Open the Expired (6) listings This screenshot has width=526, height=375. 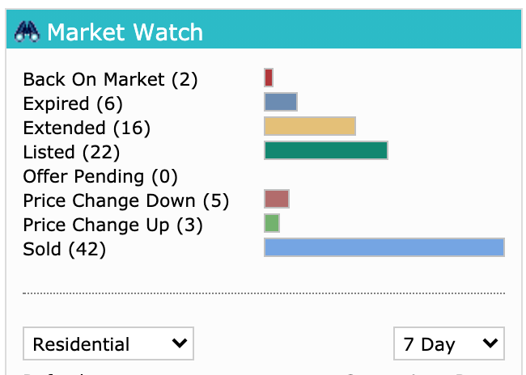(x=73, y=104)
